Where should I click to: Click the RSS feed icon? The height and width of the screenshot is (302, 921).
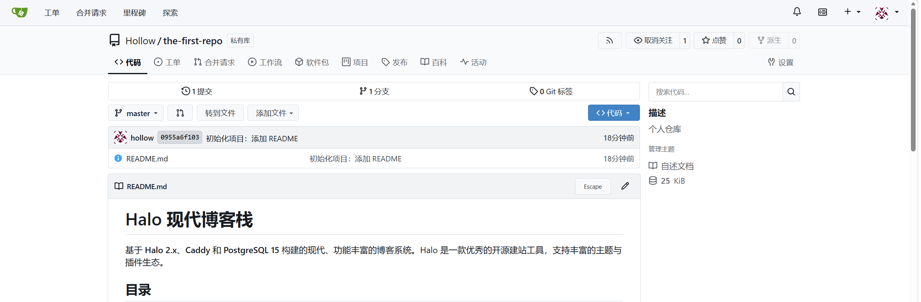click(x=609, y=41)
